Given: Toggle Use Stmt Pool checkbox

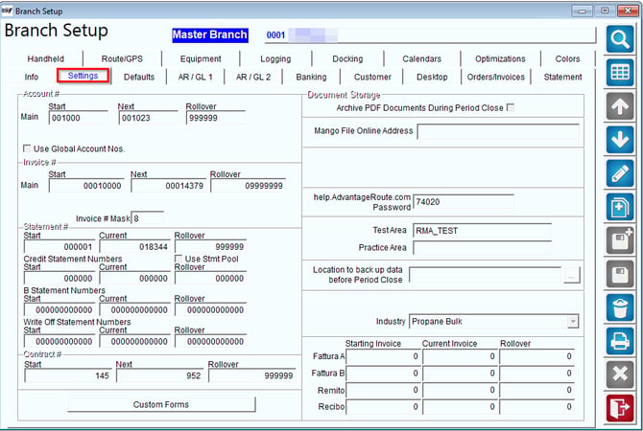Looking at the screenshot, I should click(179, 259).
